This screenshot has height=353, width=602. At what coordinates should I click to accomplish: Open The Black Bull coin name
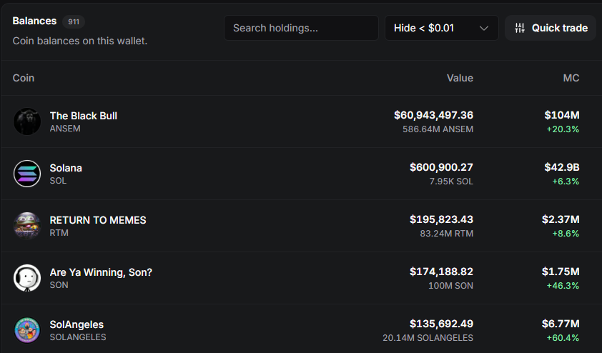(x=84, y=116)
